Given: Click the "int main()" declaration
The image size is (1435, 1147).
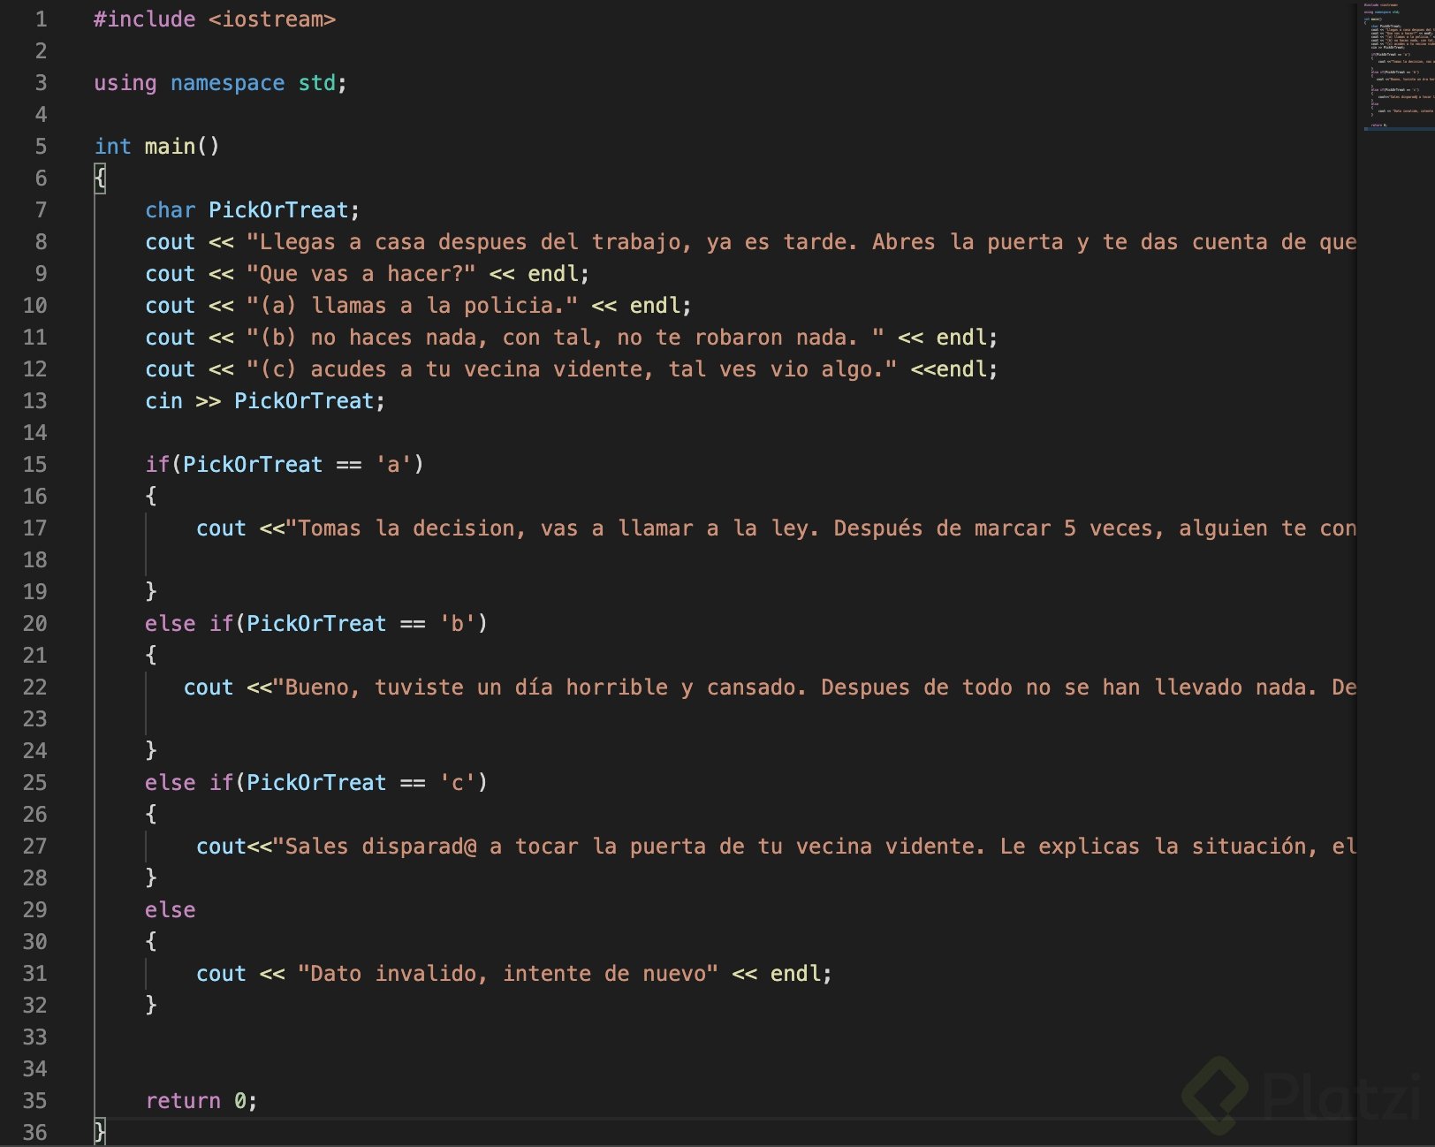Looking at the screenshot, I should (156, 147).
